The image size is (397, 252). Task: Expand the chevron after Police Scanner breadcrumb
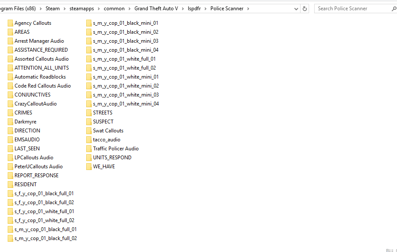point(248,9)
